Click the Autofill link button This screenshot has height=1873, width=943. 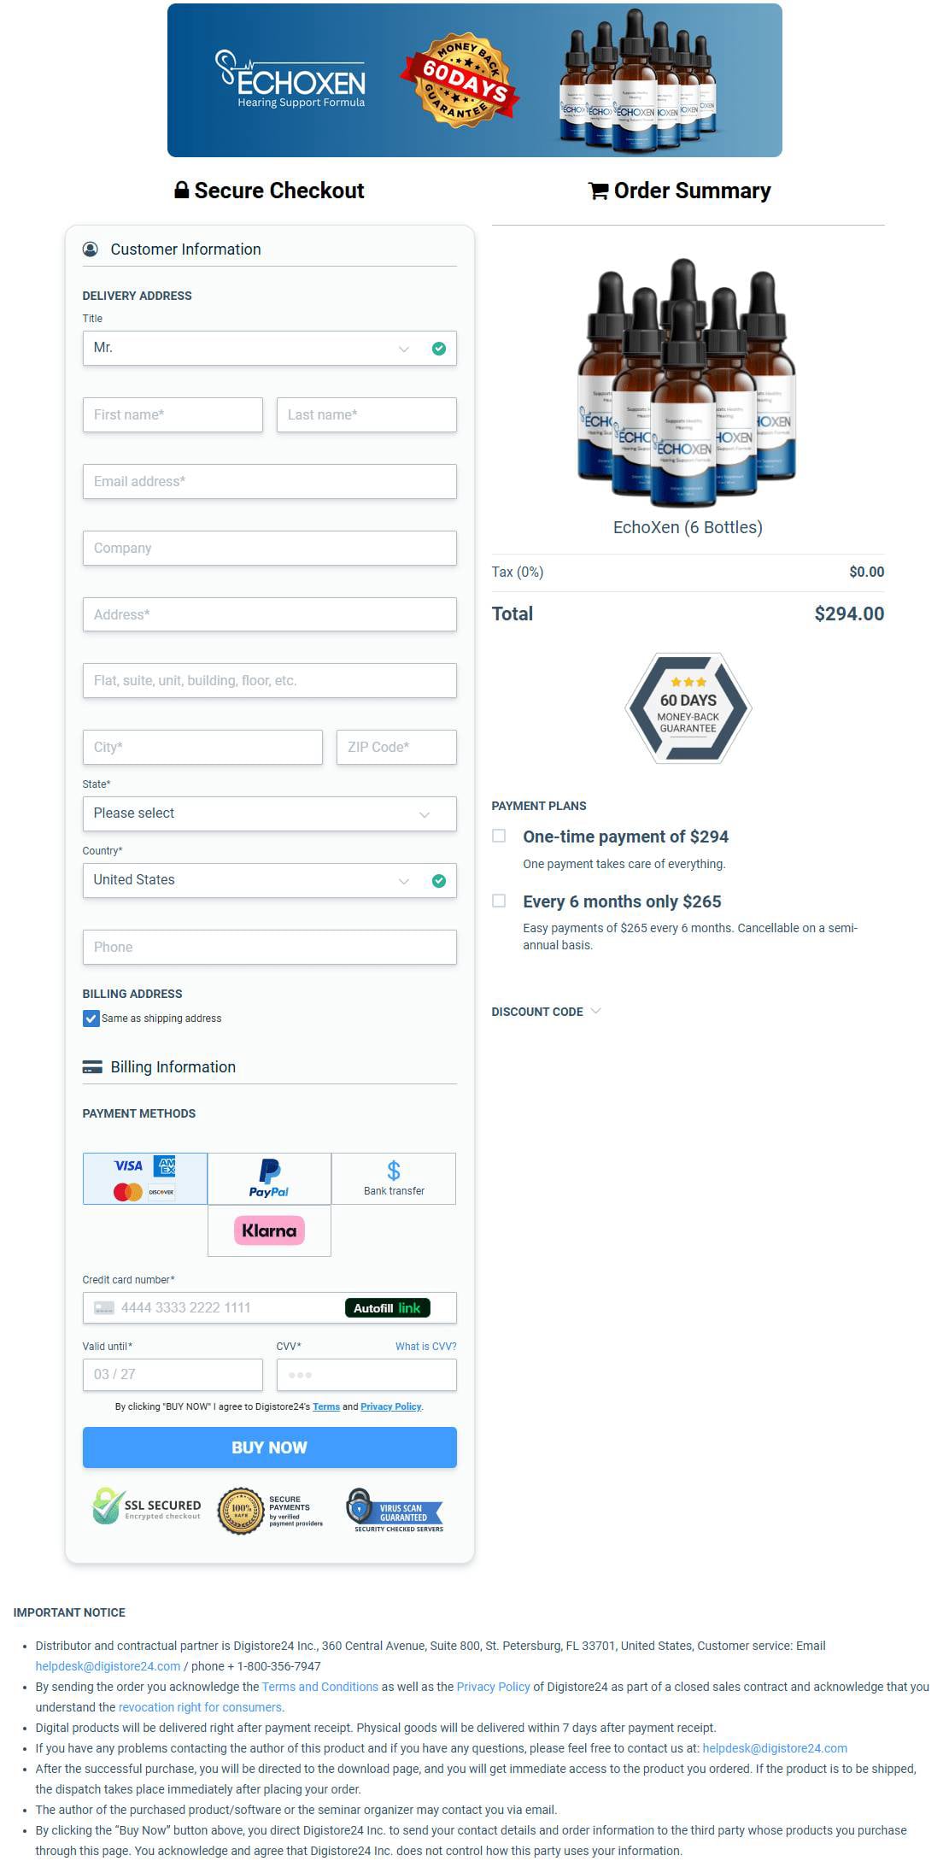coord(388,1308)
